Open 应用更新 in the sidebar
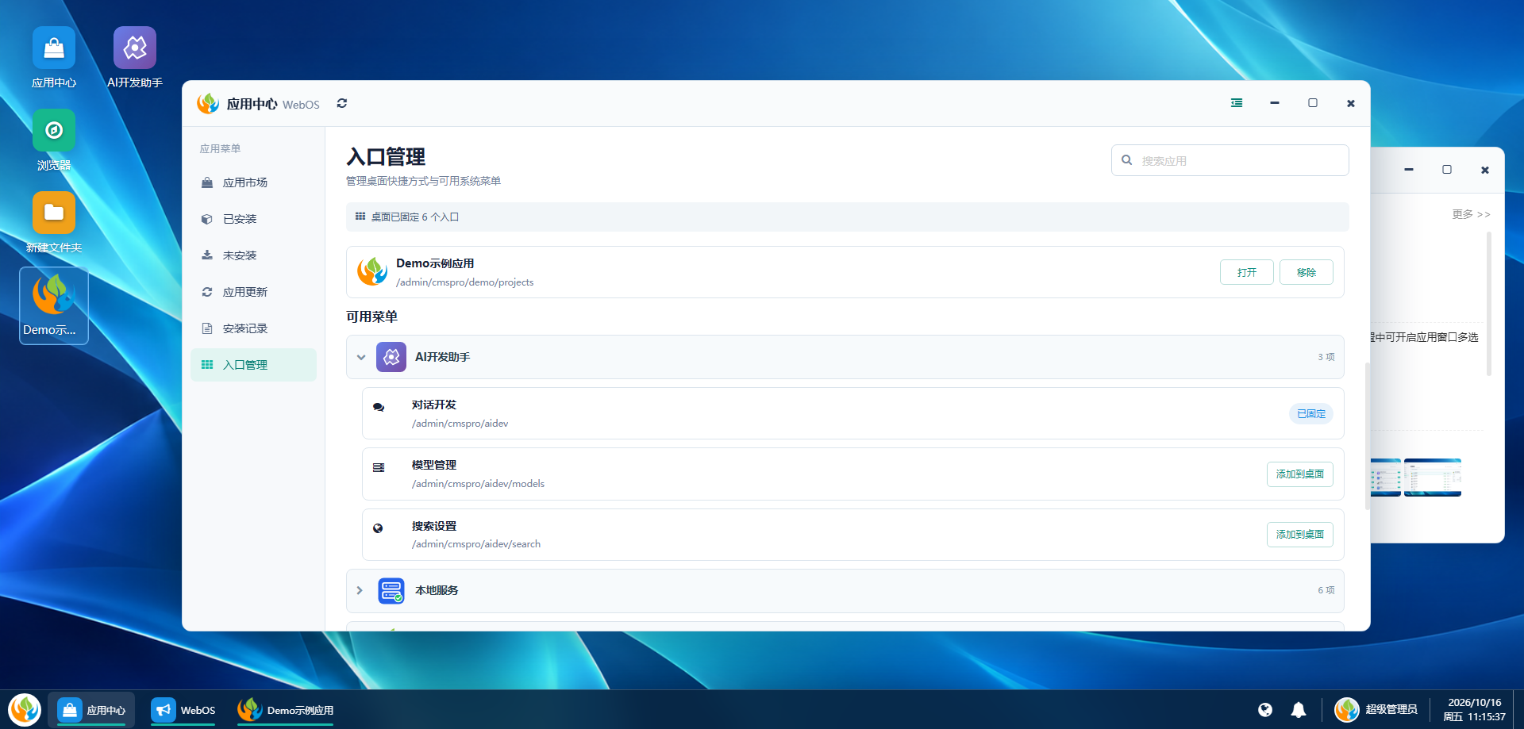The width and height of the screenshot is (1524, 729). 253,292
